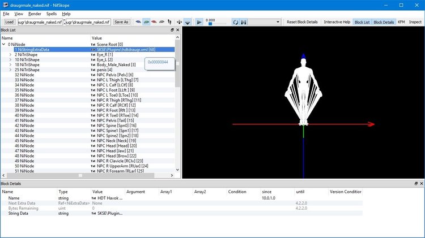Open the animation sequence dropdown

pos(264,22)
